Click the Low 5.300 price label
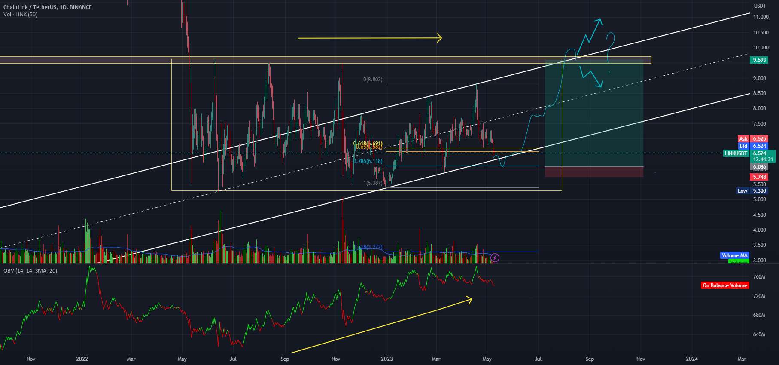 752,191
